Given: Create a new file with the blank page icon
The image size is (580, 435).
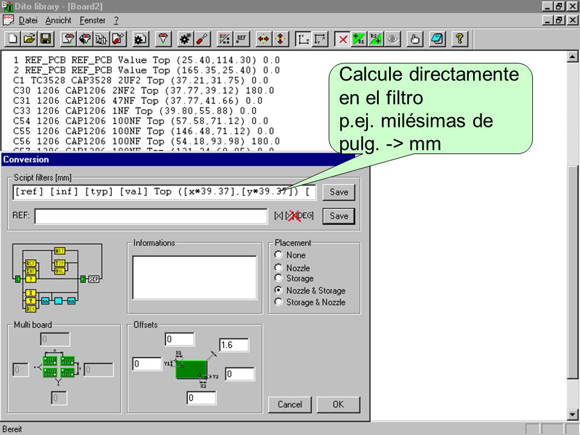Looking at the screenshot, I should pos(13,39).
